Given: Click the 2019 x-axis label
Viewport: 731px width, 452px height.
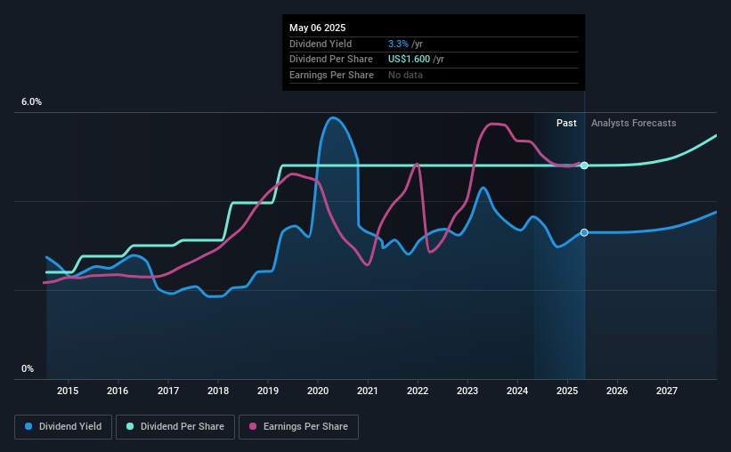Looking at the screenshot, I should click(268, 391).
